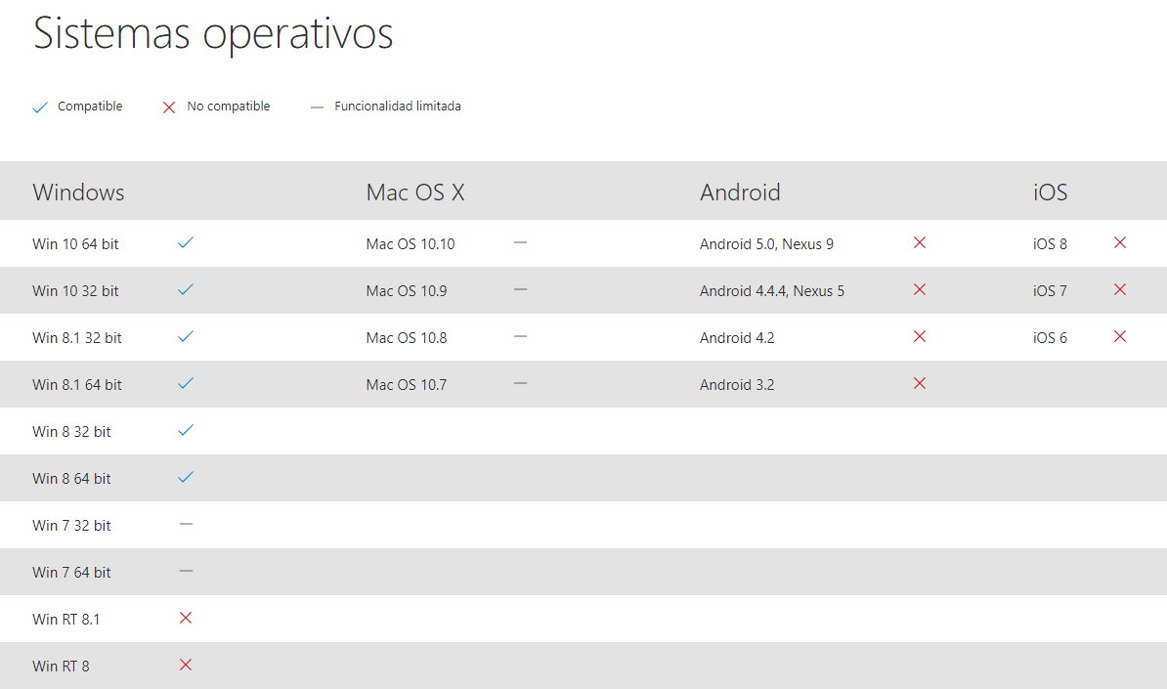The height and width of the screenshot is (689, 1167).
Task: Select the 'Android 3.2' cell text
Action: (x=737, y=385)
